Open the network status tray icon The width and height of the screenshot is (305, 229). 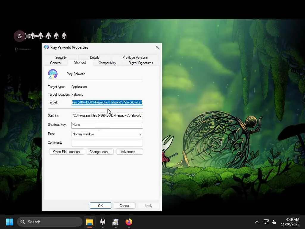(266, 222)
